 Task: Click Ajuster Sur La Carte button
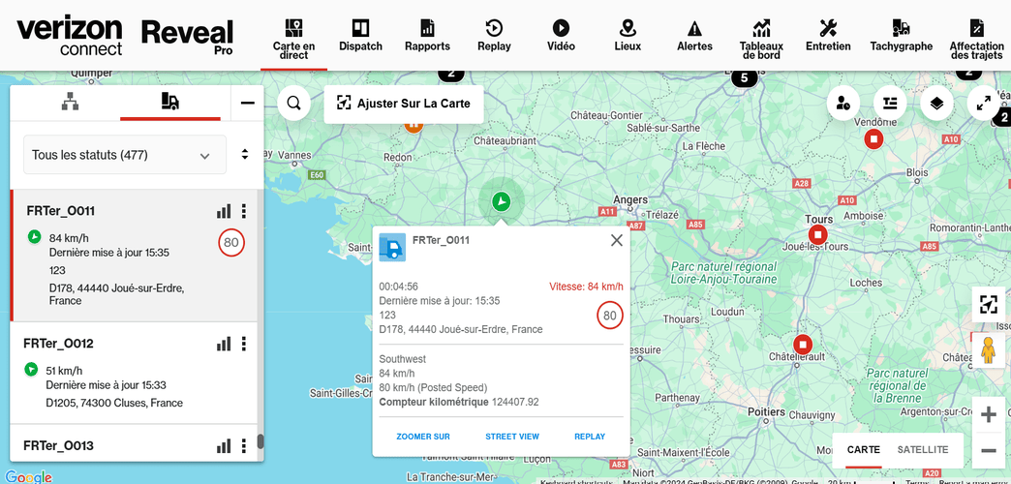coord(404,104)
